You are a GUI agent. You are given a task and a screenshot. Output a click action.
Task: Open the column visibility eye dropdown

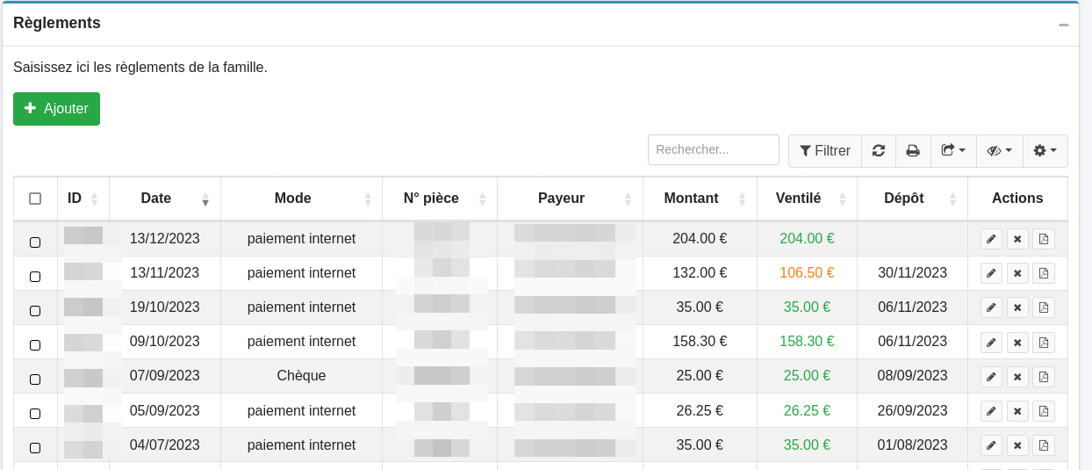click(999, 150)
